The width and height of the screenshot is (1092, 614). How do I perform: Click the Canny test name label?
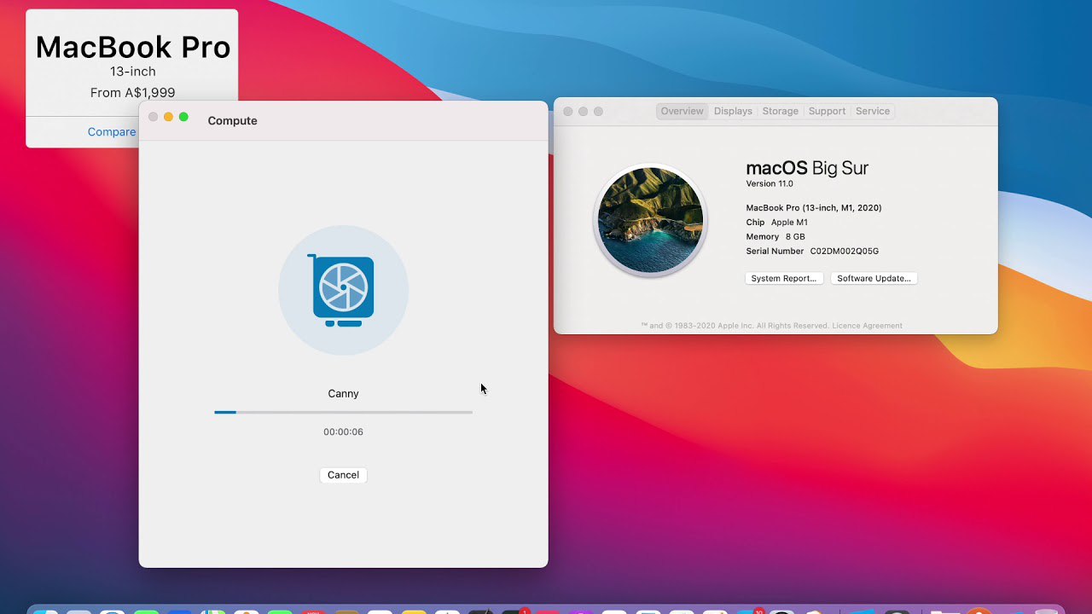343,394
